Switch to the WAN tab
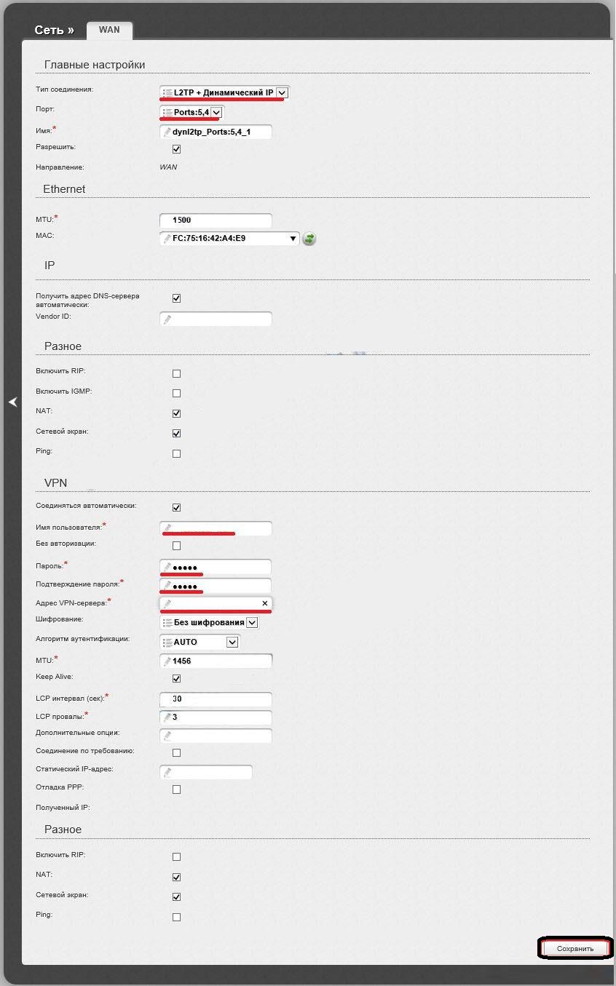This screenshot has height=986, width=616. (x=109, y=30)
